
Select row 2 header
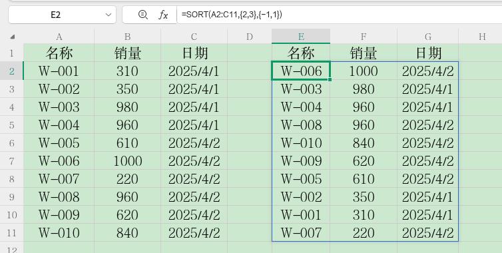coord(11,71)
